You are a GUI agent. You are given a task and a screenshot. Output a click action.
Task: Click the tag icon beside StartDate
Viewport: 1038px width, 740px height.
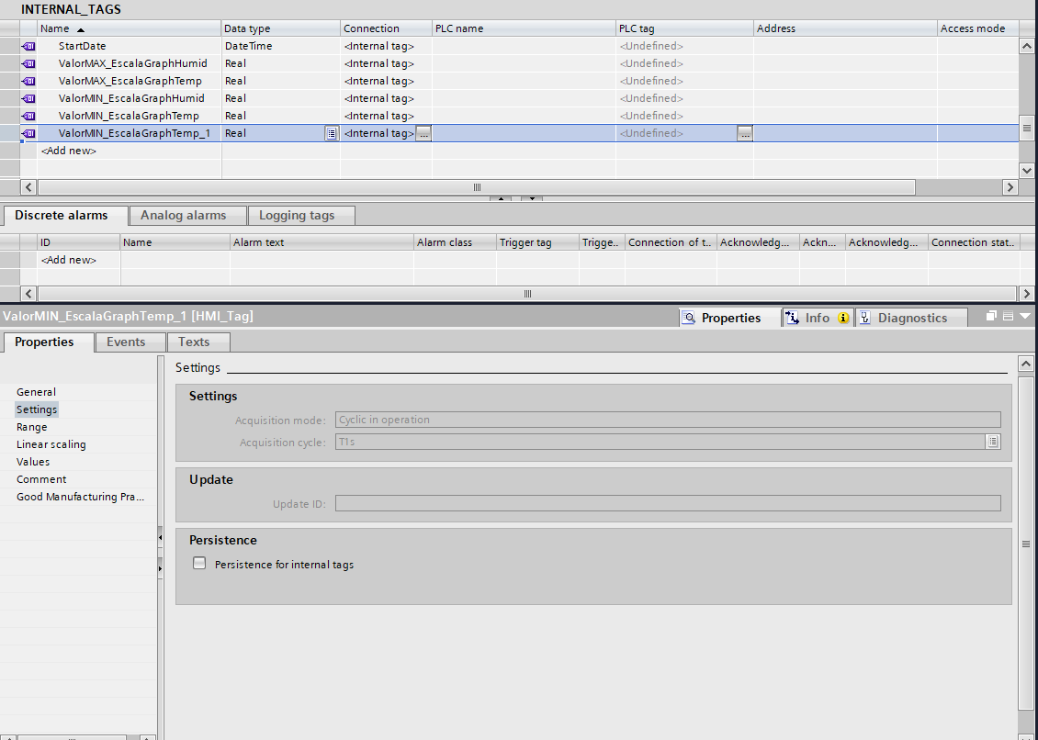(28, 46)
